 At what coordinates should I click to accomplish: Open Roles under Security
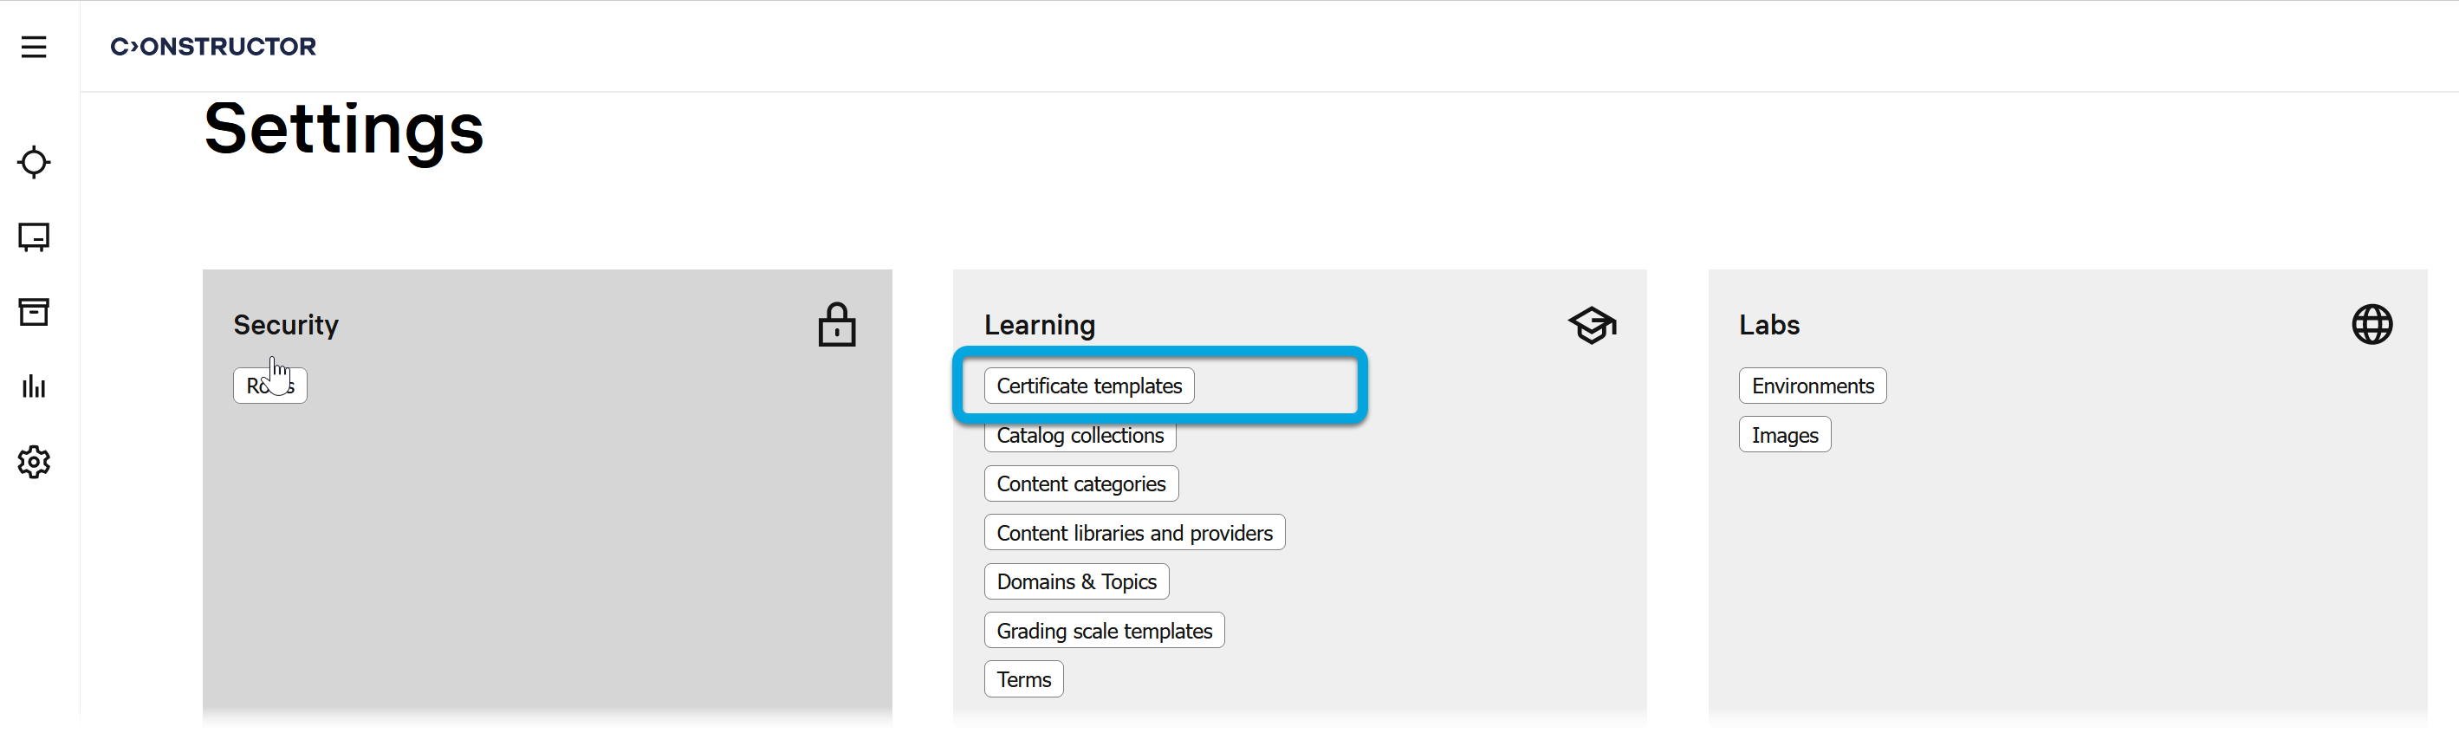[270, 386]
